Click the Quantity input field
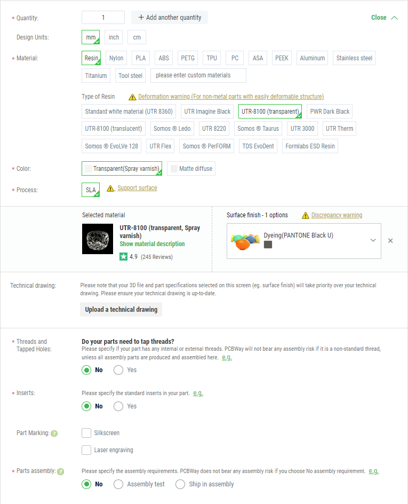The width and height of the screenshot is (408, 504). [103, 18]
